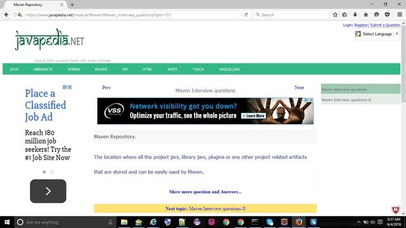Viewport: 406px width, 228px height.
Task: Open the Pocket icon in toolbar
Action: [387, 15]
